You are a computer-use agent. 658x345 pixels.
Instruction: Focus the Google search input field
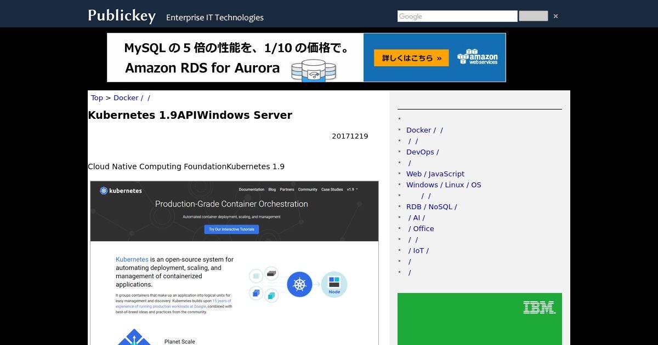tap(457, 16)
